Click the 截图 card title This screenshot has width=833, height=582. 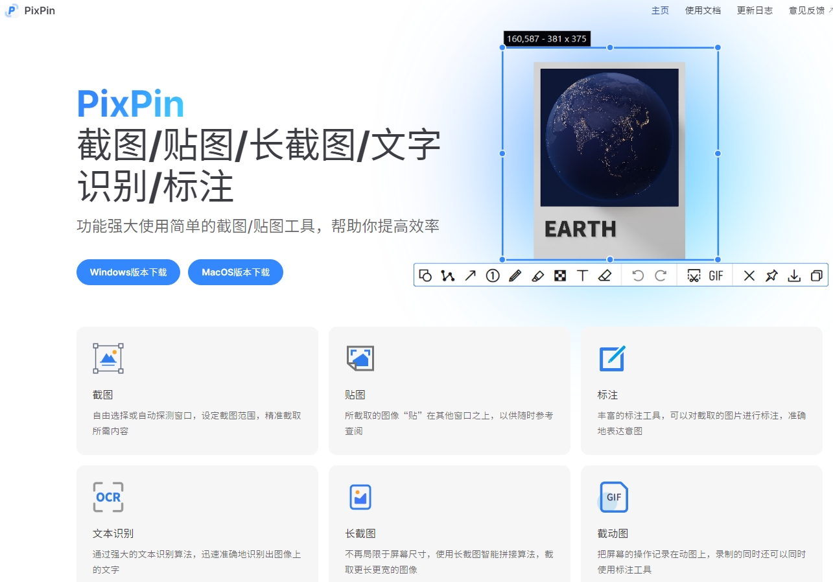tap(103, 395)
